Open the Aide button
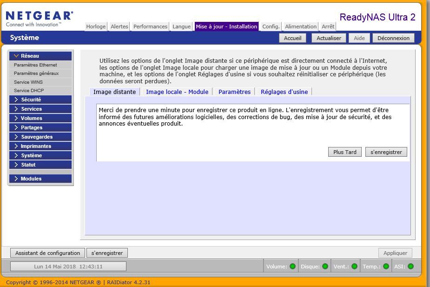Image resolution: width=430 pixels, height=287 pixels. click(x=359, y=38)
